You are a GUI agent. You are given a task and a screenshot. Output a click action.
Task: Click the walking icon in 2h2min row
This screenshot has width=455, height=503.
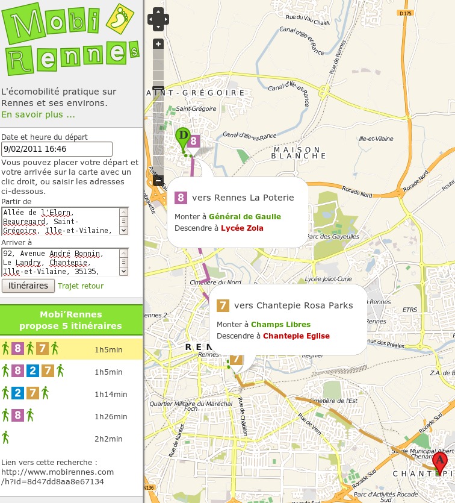tap(5, 437)
